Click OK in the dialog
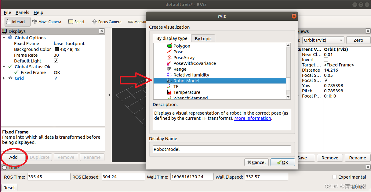 click(283, 162)
